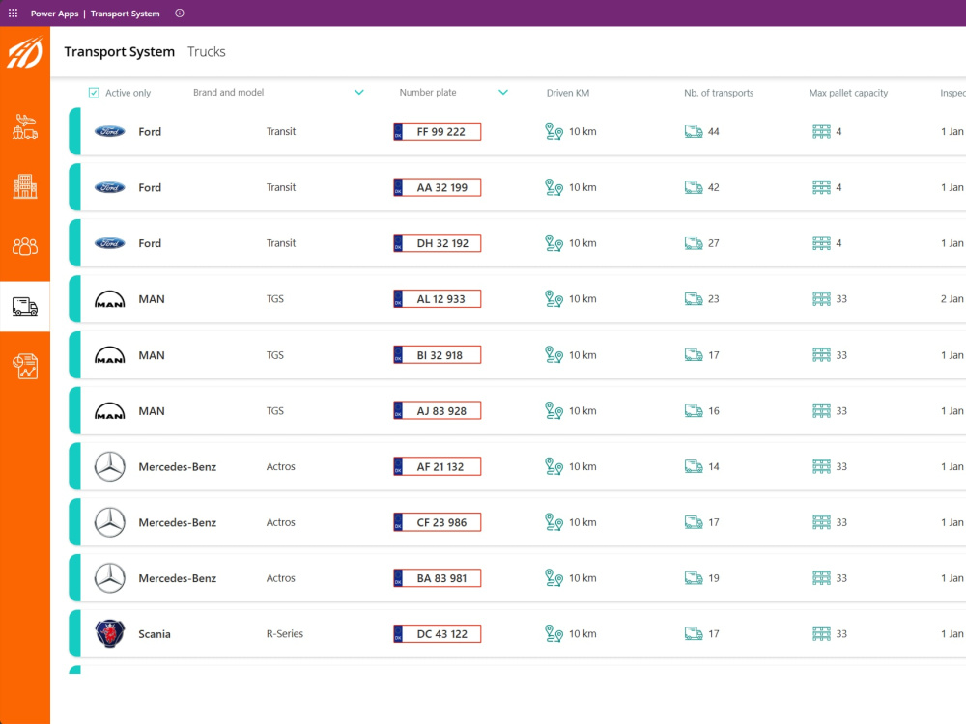Screen dimensions: 966x724
Task: Click the Driven KM column header
Action: [x=567, y=93]
